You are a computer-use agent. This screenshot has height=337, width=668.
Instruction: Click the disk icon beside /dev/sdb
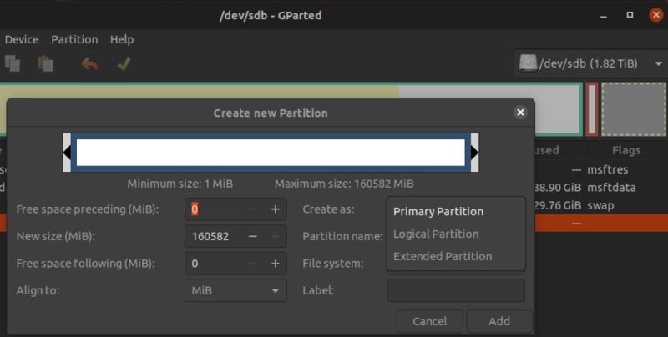pos(528,63)
